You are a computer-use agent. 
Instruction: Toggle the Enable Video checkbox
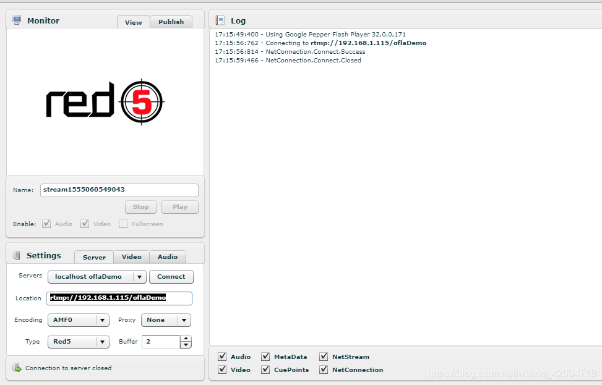tap(85, 224)
